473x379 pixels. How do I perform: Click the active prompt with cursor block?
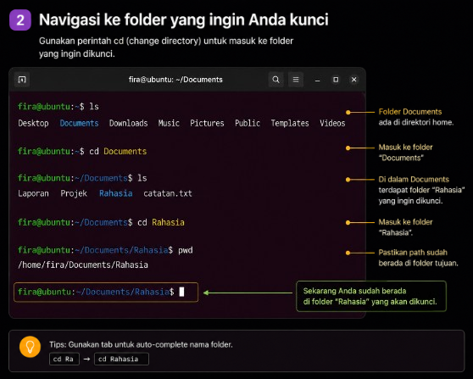click(106, 293)
